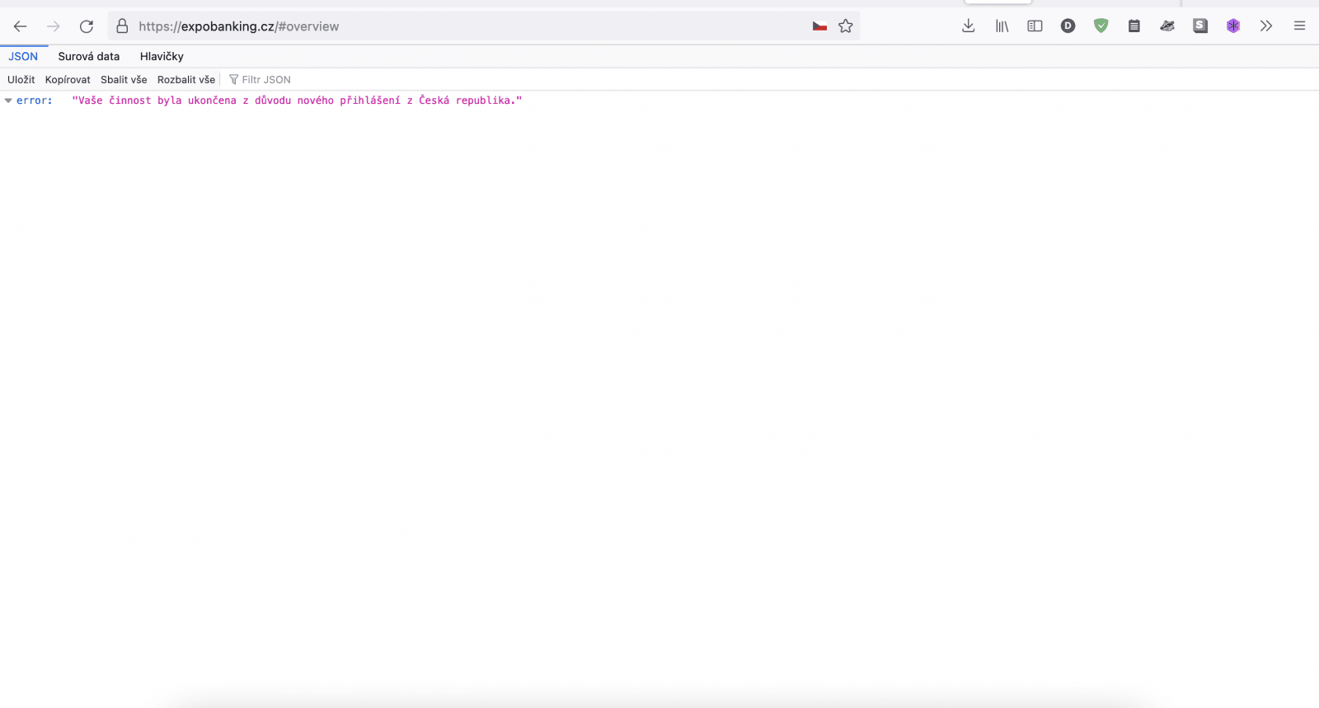Click the Czech flag icon in address bar
Viewport: 1319px width, 708px height.
click(x=819, y=26)
